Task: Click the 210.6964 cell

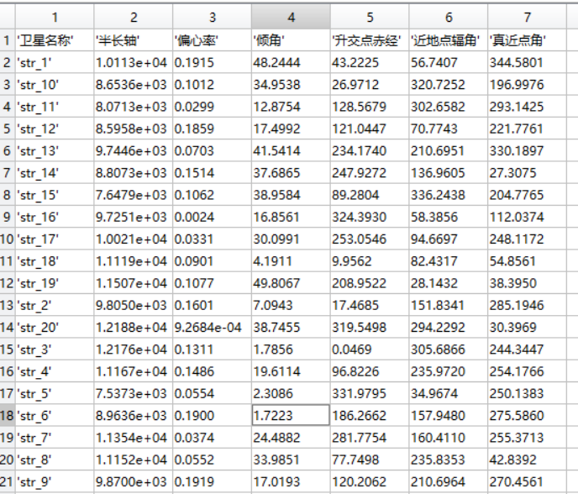Action: pyautogui.click(x=449, y=481)
